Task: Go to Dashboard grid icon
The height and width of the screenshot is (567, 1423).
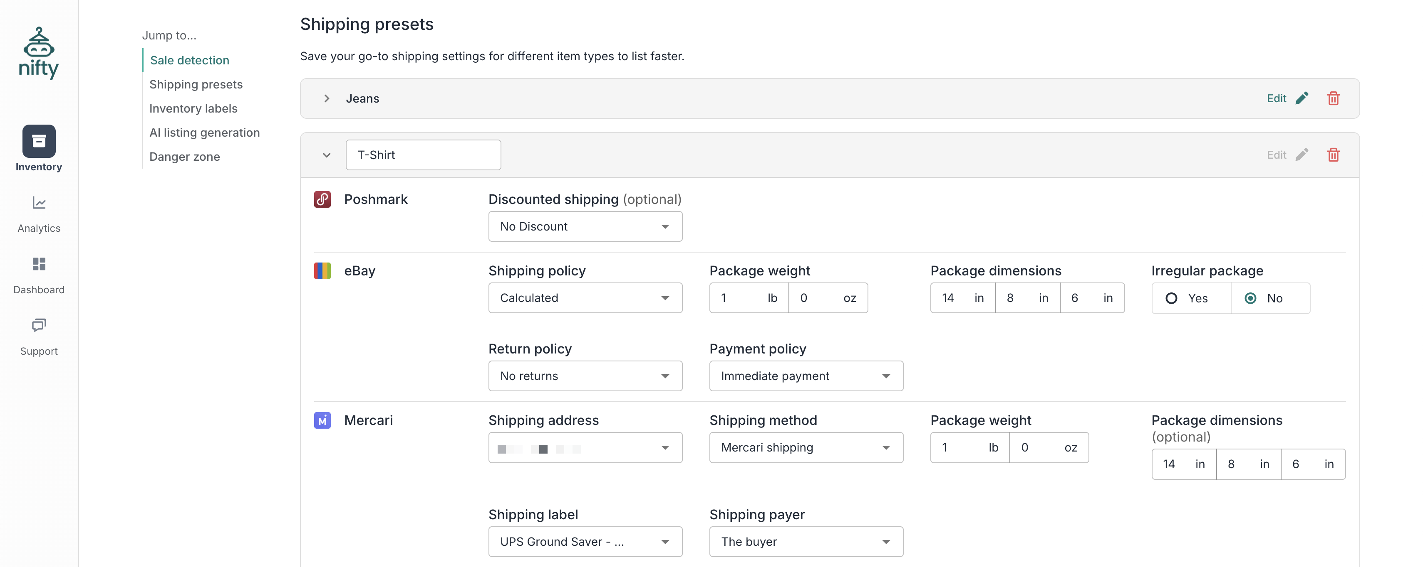Action: [x=39, y=264]
